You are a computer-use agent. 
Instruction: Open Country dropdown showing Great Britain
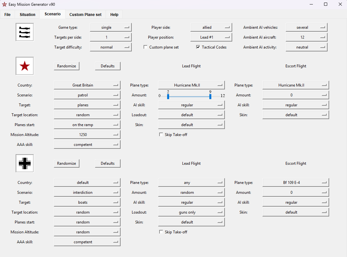click(x=87, y=85)
